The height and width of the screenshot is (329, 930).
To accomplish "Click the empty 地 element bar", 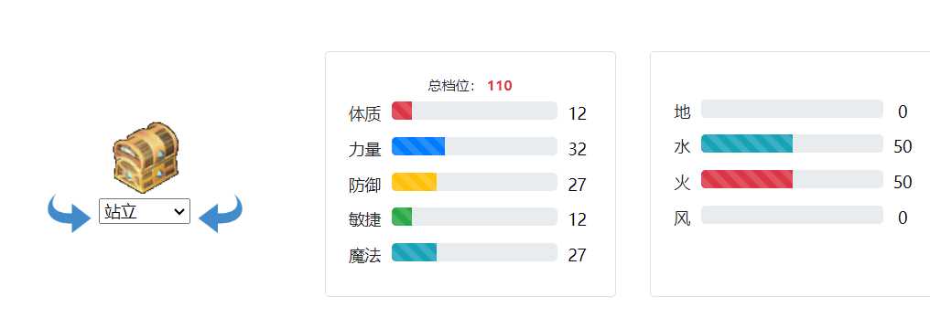I will (x=792, y=109).
